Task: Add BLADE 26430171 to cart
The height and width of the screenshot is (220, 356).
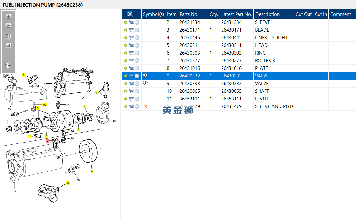Action: (x=131, y=30)
